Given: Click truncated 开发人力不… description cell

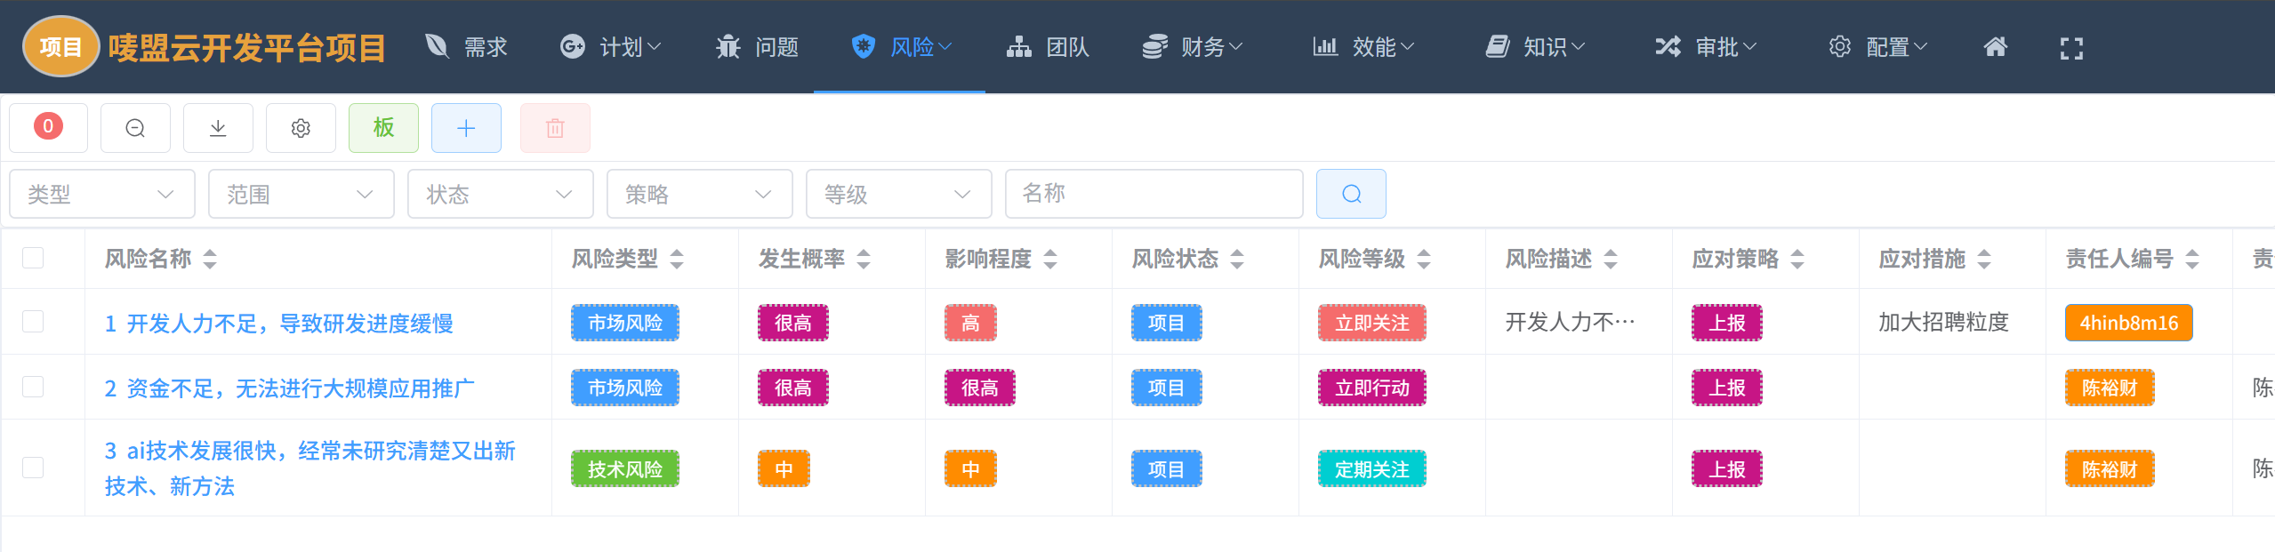Looking at the screenshot, I should click(x=1571, y=322).
